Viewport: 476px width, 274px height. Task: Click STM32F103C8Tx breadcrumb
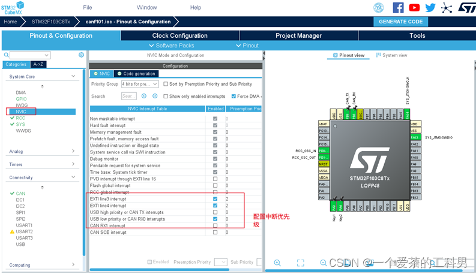coord(50,22)
